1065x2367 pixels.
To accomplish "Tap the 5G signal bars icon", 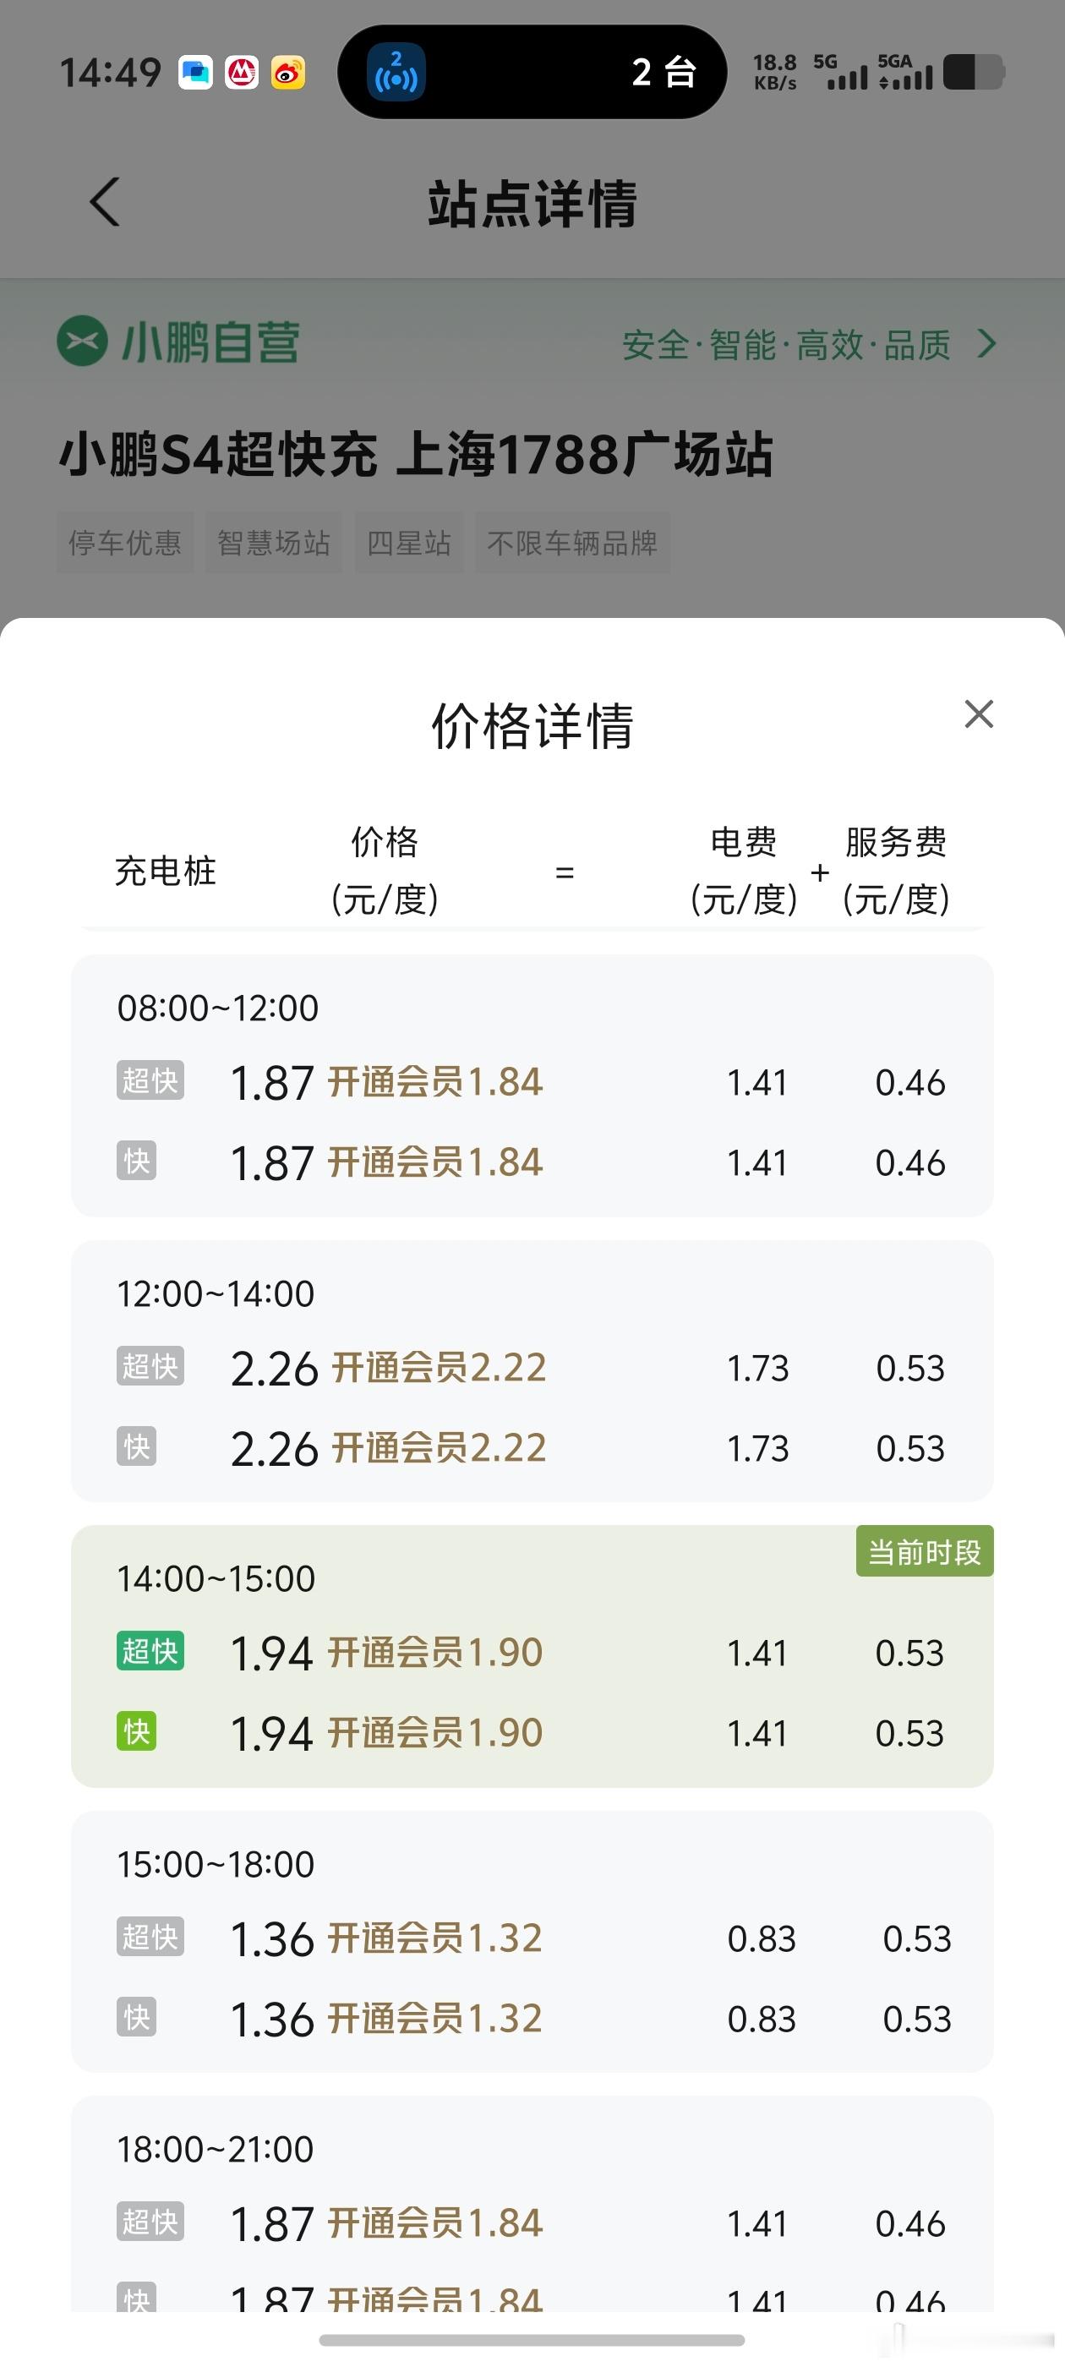I will 841,72.
